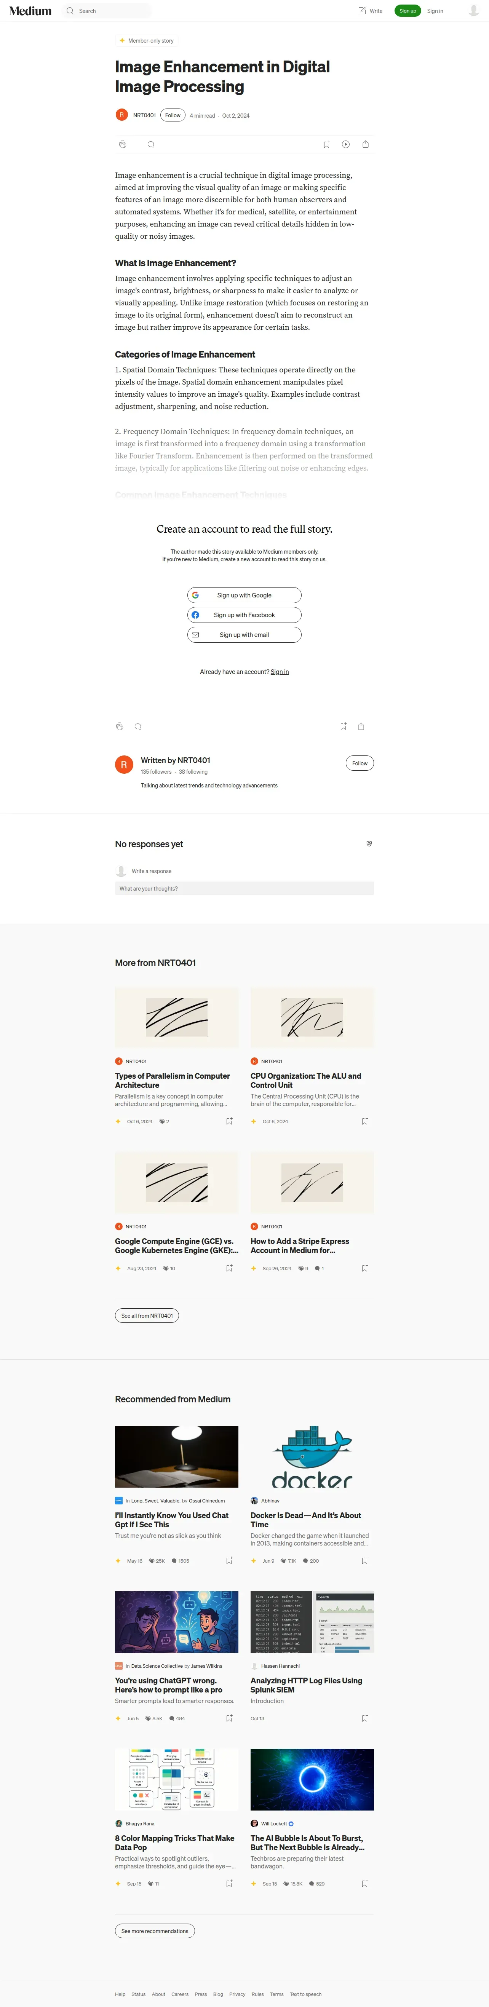Viewport: 489px width, 2007px height.
Task: Save the 'Docker Is Dead' article bookmark
Action: point(364,1561)
